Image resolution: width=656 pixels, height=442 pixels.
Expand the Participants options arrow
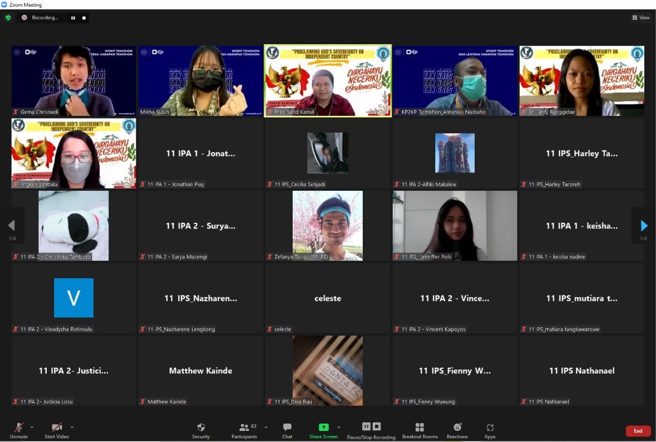(x=266, y=427)
